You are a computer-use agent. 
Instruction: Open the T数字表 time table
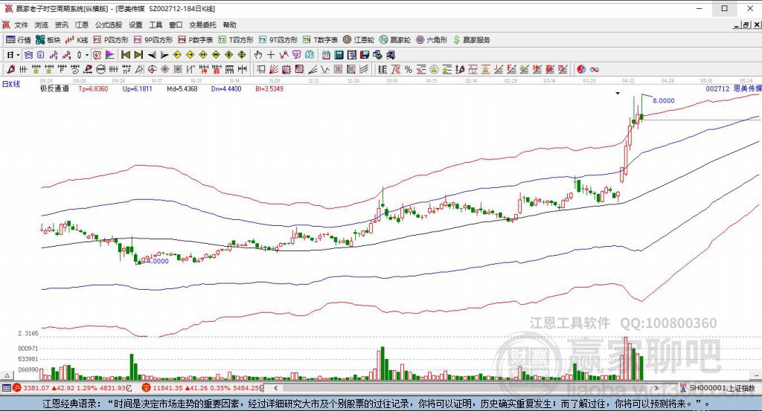320,40
